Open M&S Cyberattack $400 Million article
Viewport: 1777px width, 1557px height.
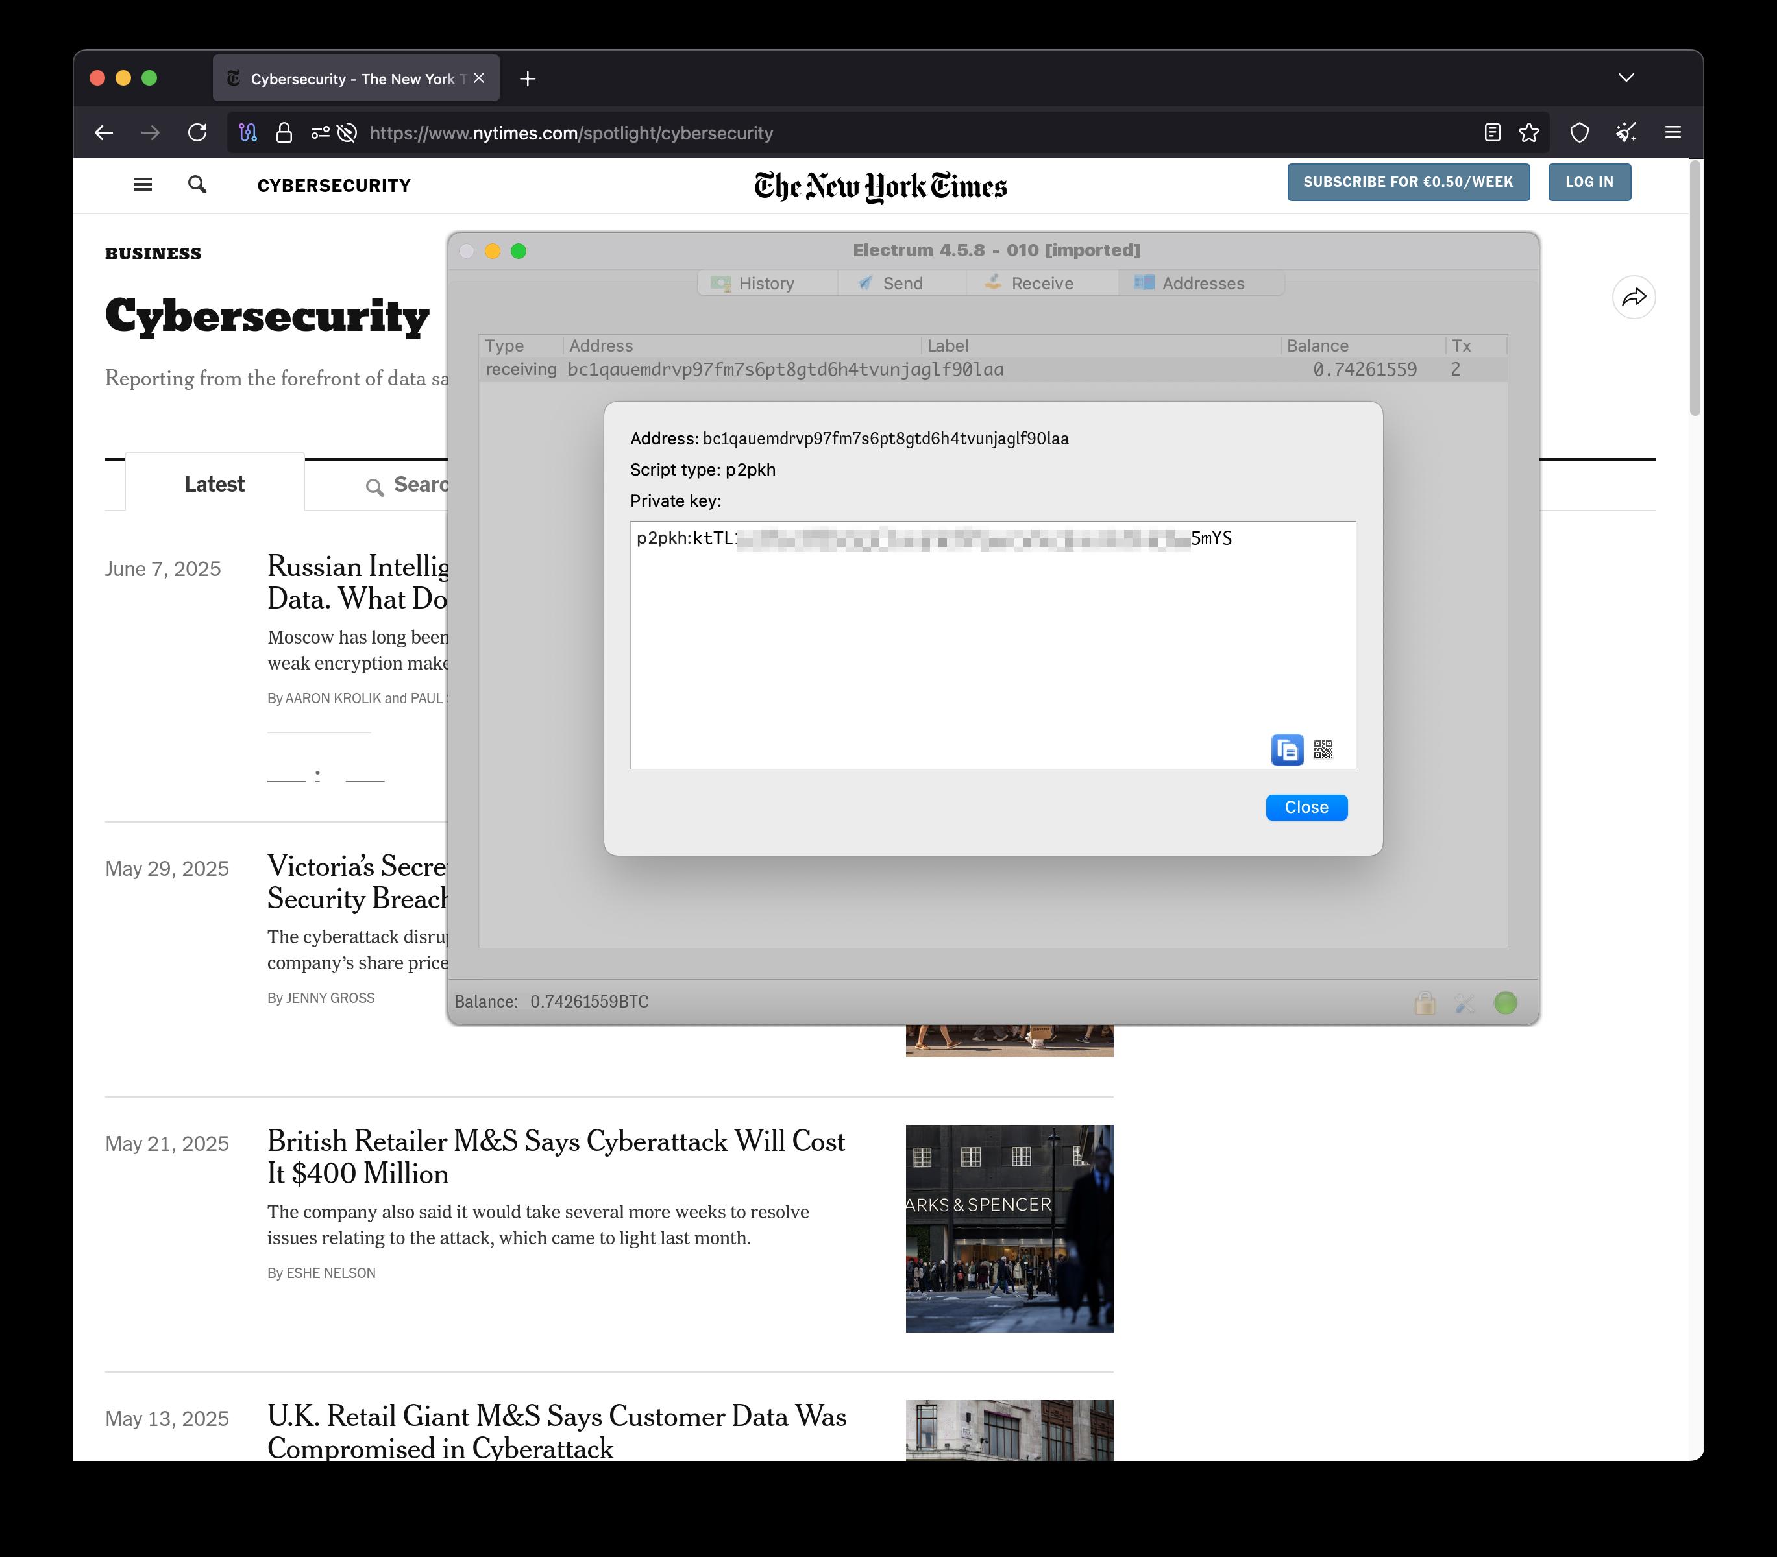[x=556, y=1157]
